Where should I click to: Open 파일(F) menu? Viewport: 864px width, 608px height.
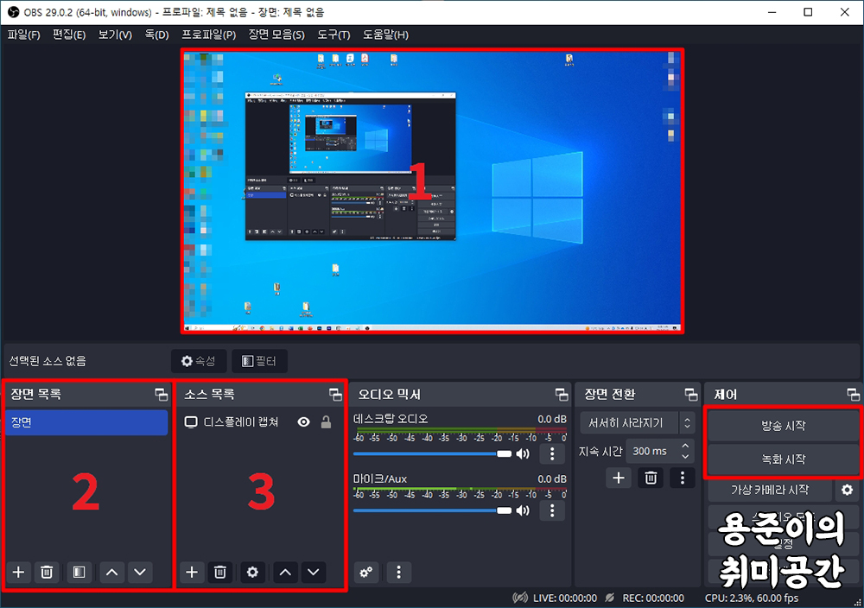click(23, 35)
